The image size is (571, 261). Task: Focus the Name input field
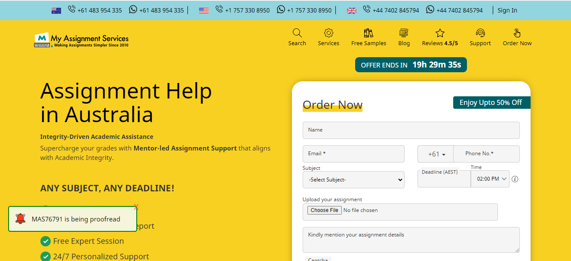411,130
